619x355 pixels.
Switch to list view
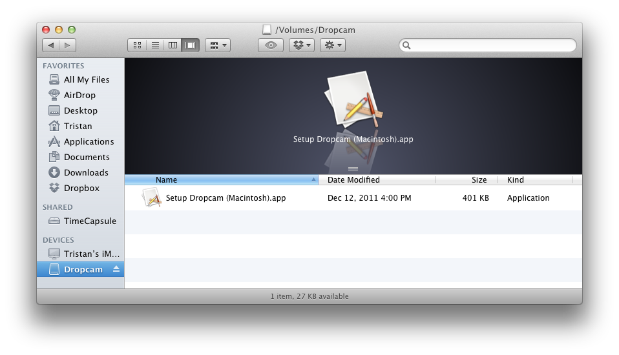coord(155,45)
